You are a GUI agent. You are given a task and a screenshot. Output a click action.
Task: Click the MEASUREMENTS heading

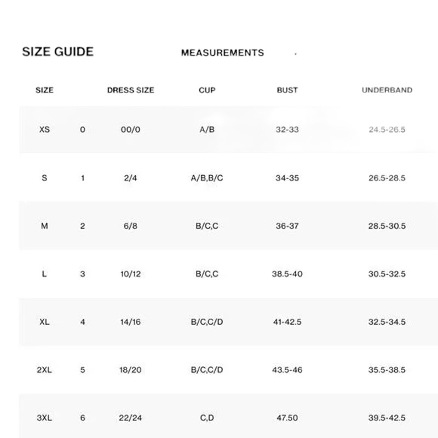[x=222, y=53]
